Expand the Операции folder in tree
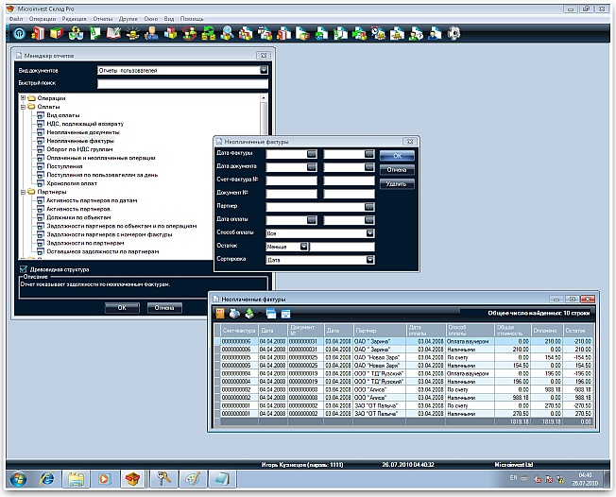 point(24,98)
